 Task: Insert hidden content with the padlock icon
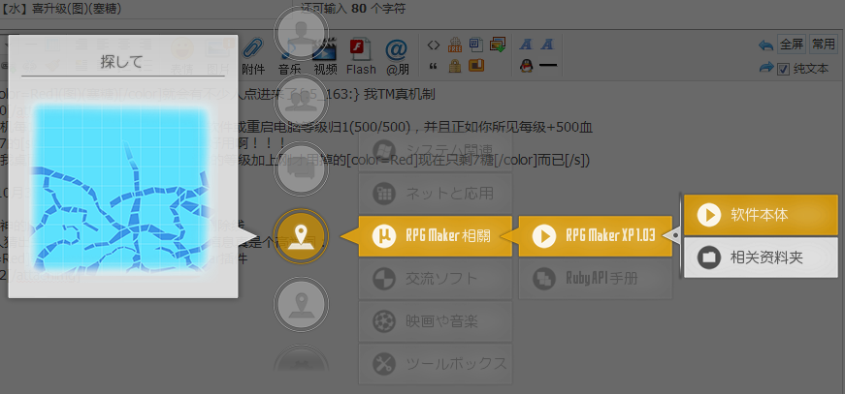point(455,66)
